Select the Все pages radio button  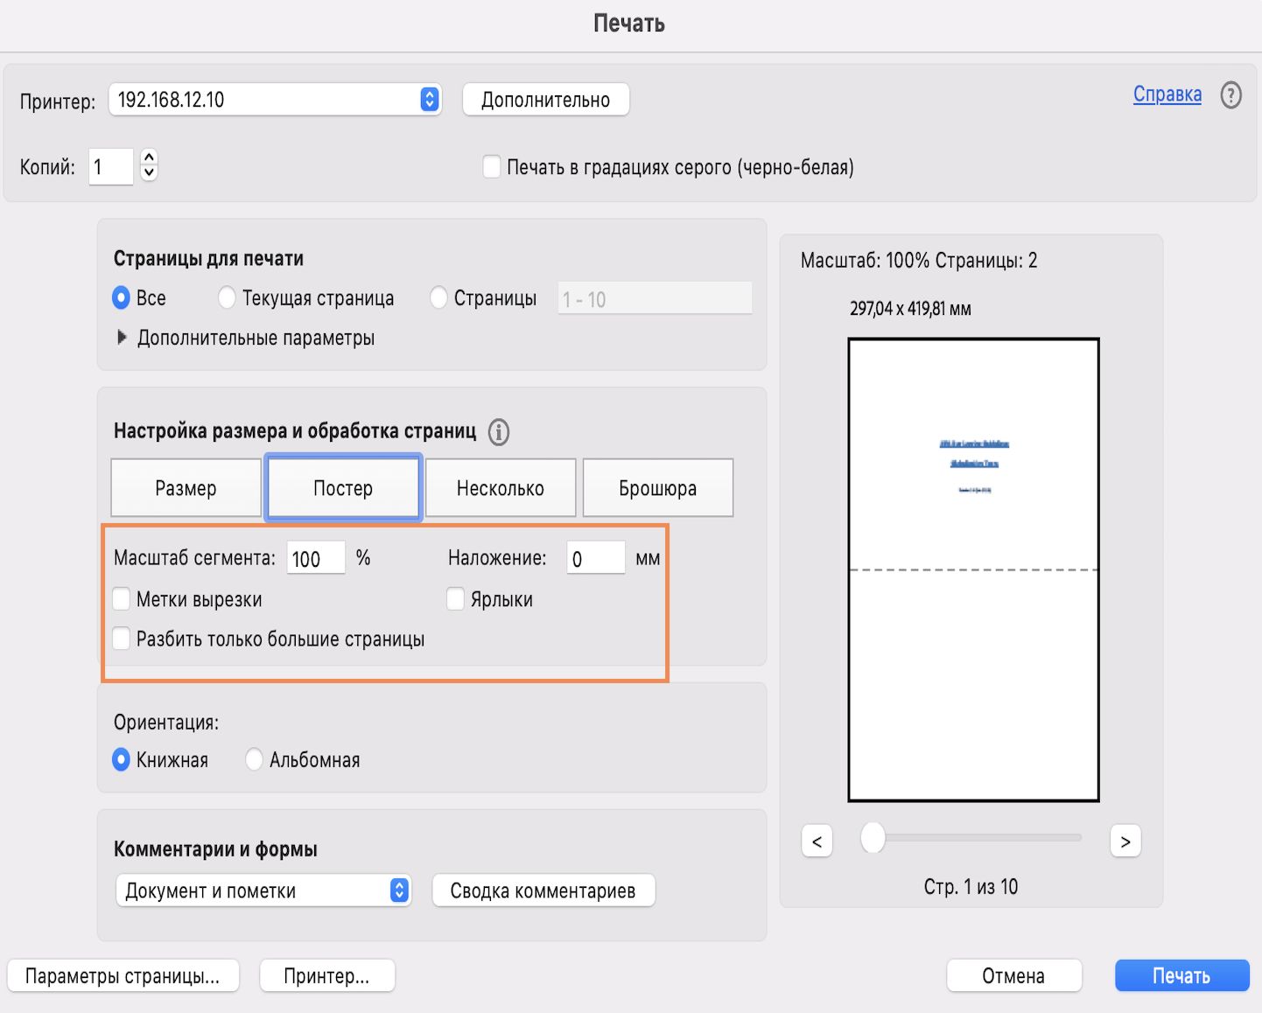tap(122, 298)
